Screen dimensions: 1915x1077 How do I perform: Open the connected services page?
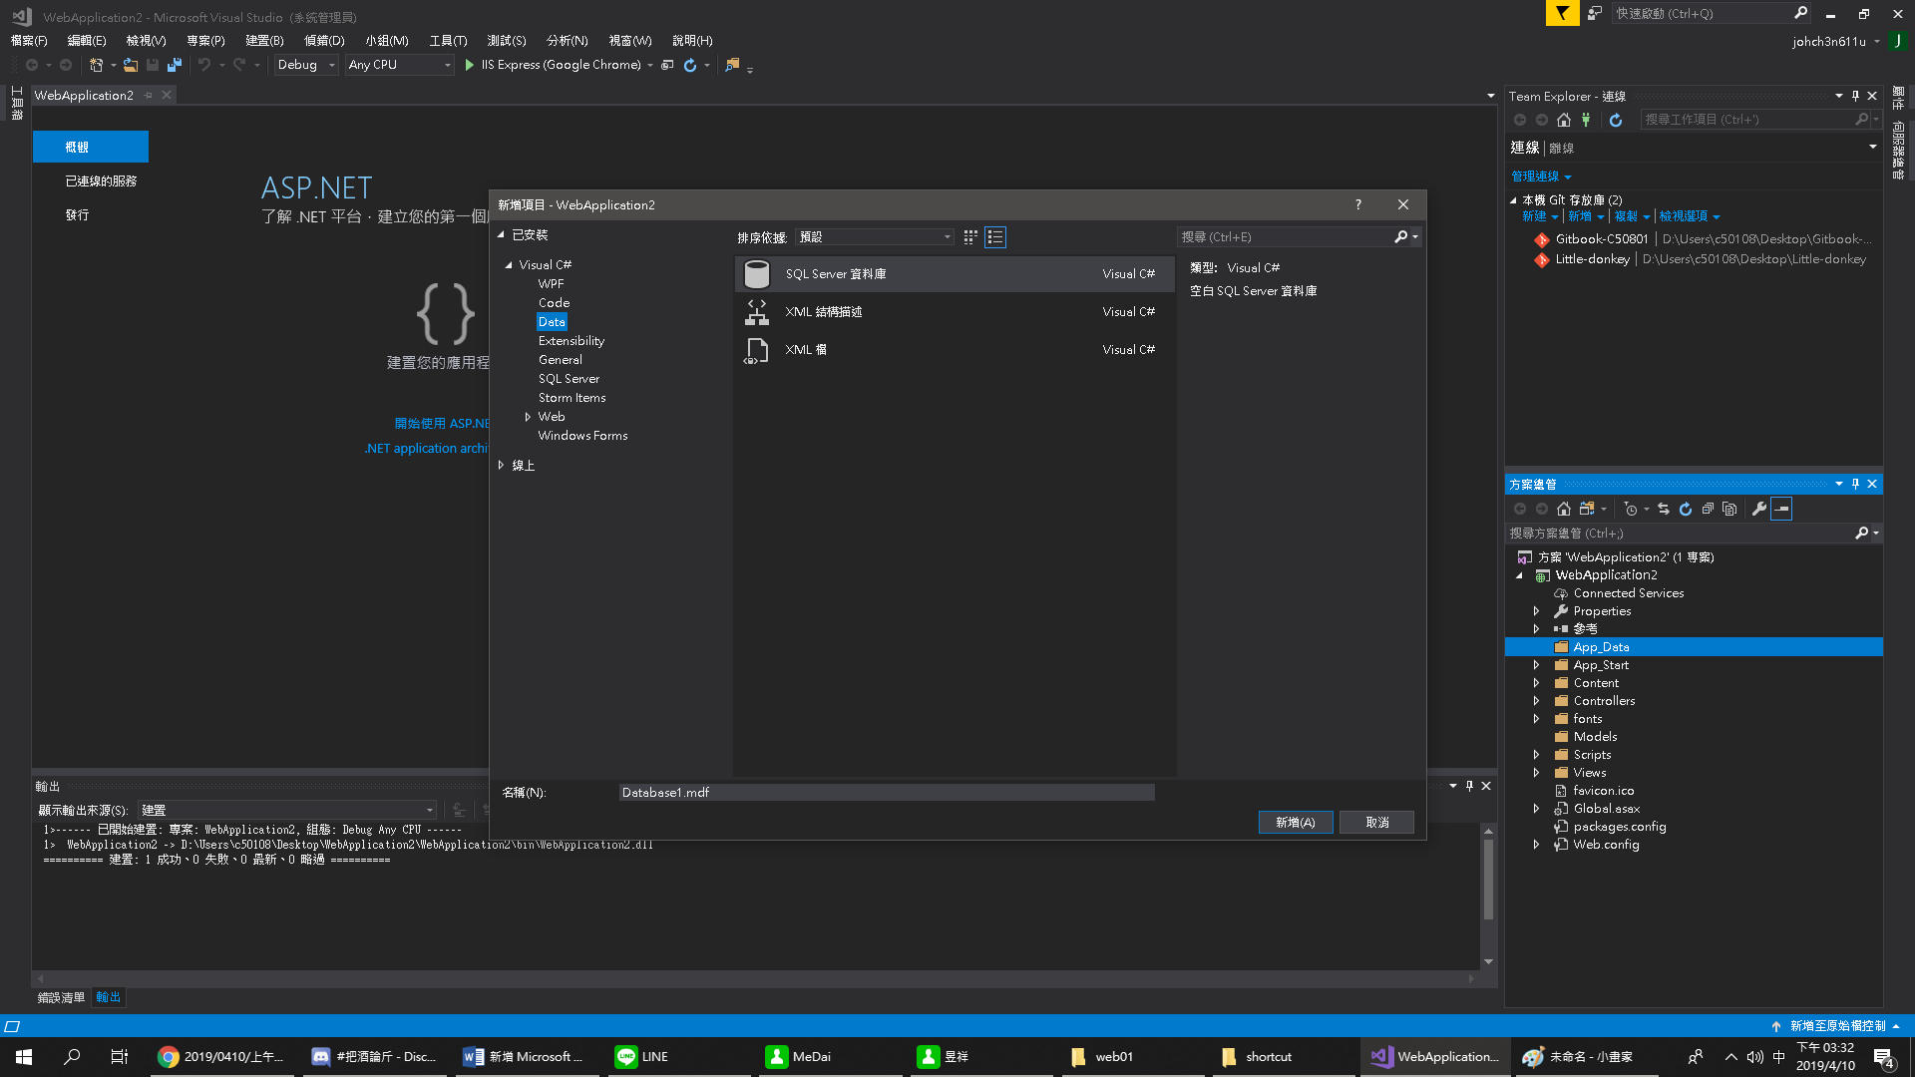[101, 181]
